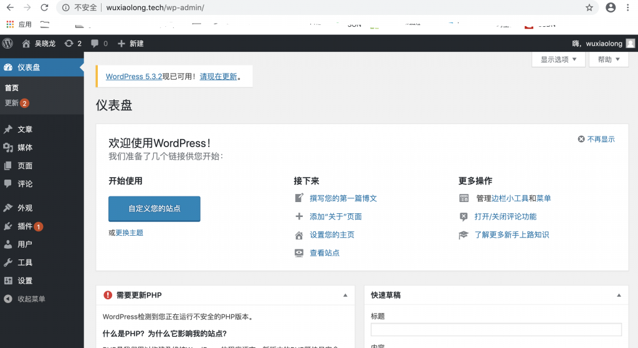
Task: Click the browser reload button
Action: pyautogui.click(x=44, y=7)
